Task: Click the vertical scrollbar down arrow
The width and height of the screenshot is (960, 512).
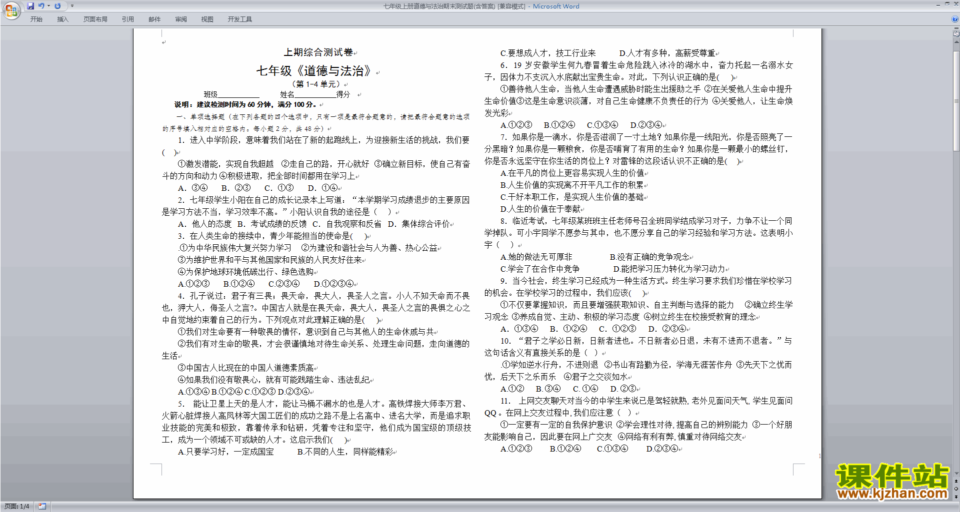Action: click(x=956, y=473)
